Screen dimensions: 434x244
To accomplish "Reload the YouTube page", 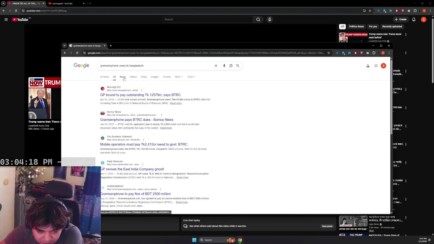I will (x=16, y=11).
